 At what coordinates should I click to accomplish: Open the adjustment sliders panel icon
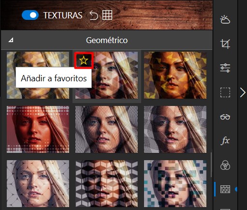pos(225,68)
